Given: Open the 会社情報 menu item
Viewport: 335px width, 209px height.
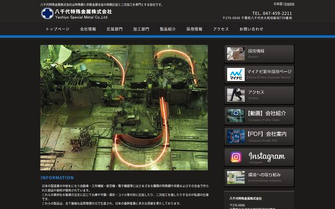Looking at the screenshot, I should 88,29.
